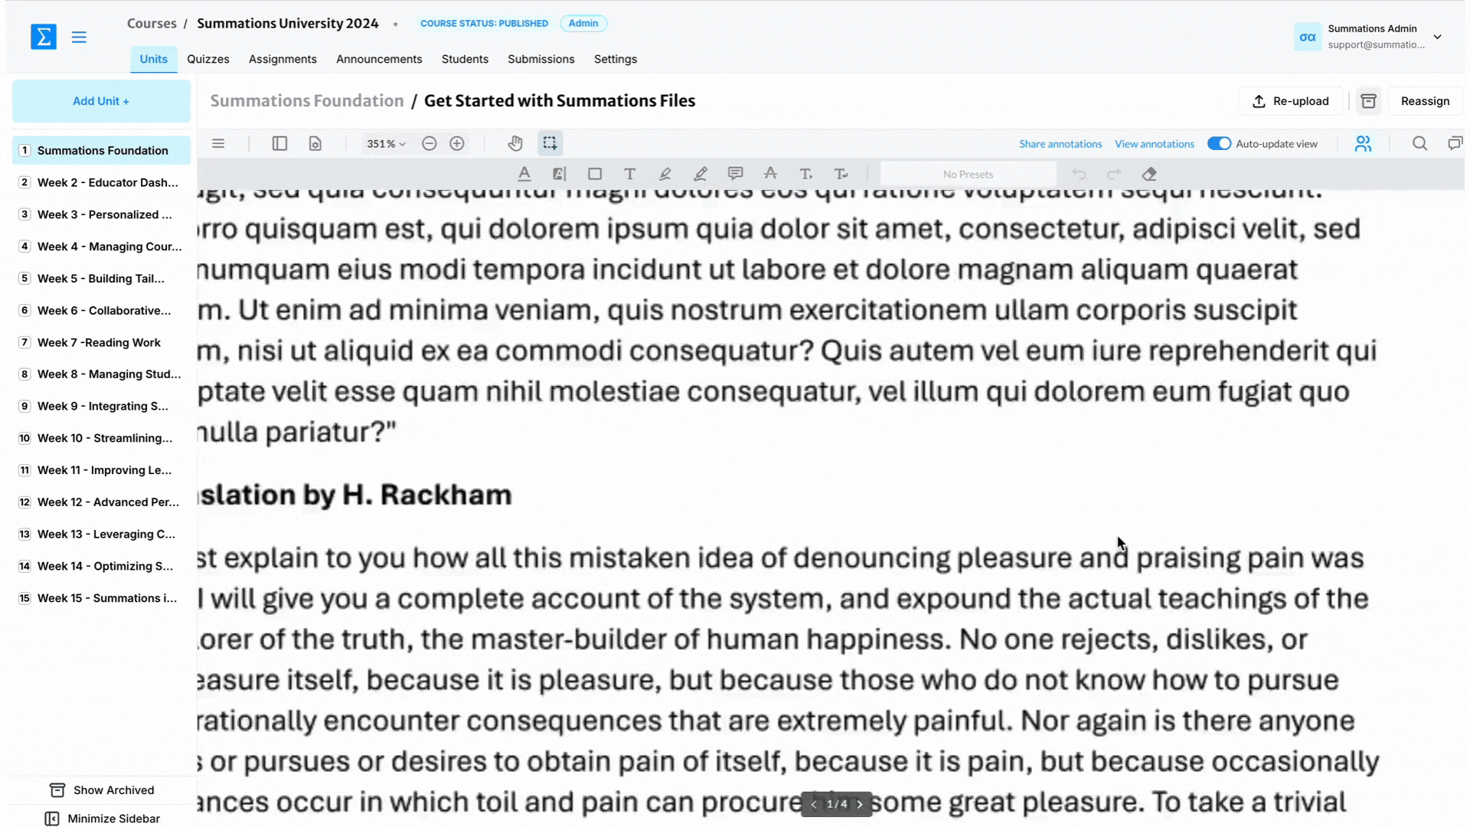1470x827 pixels.
Task: Click Share annotations link
Action: pyautogui.click(x=1060, y=143)
